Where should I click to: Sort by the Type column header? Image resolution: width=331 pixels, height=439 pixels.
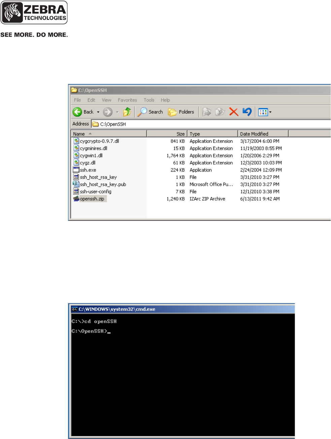click(x=212, y=134)
